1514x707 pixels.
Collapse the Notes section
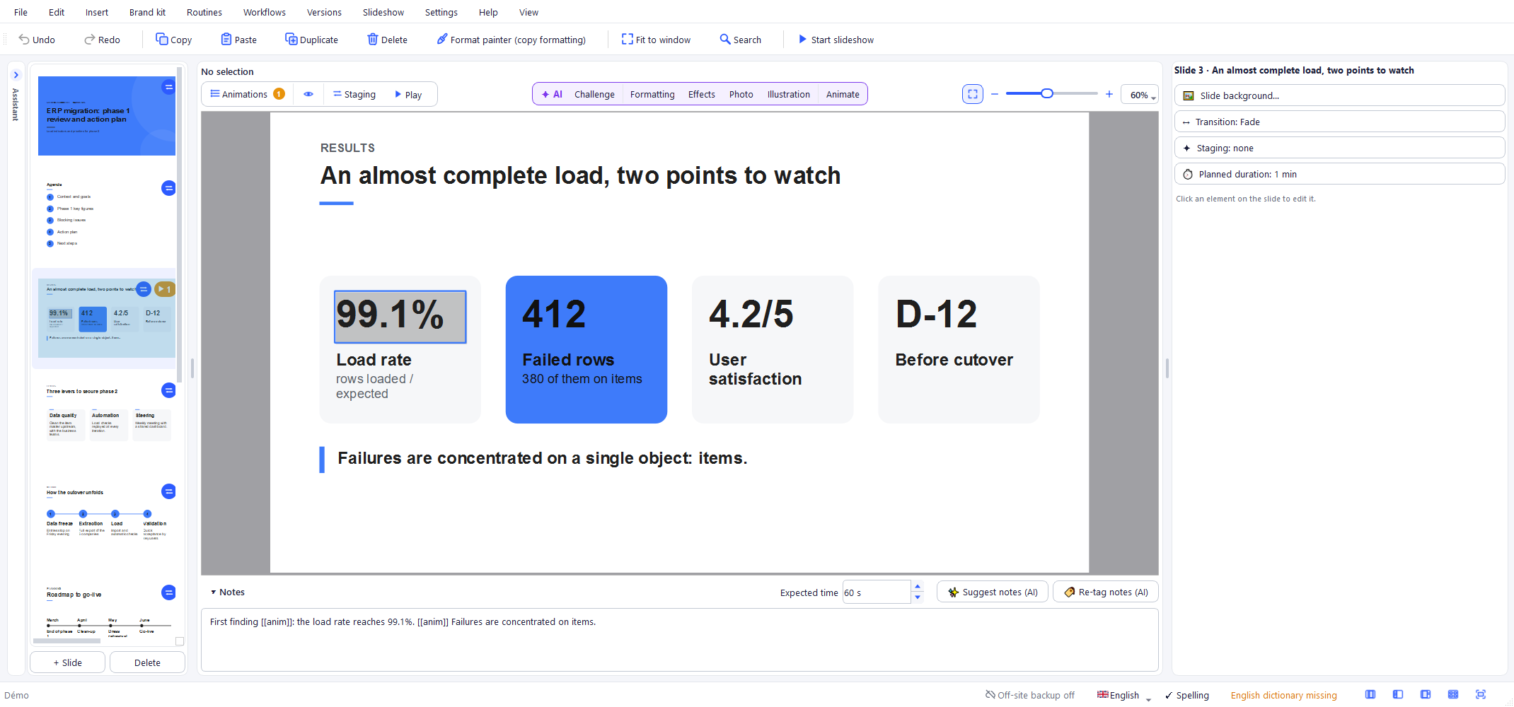228,592
